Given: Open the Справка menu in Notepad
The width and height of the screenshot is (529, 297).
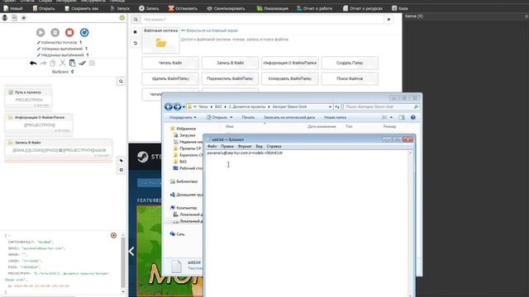Looking at the screenshot, I should pos(274,147).
